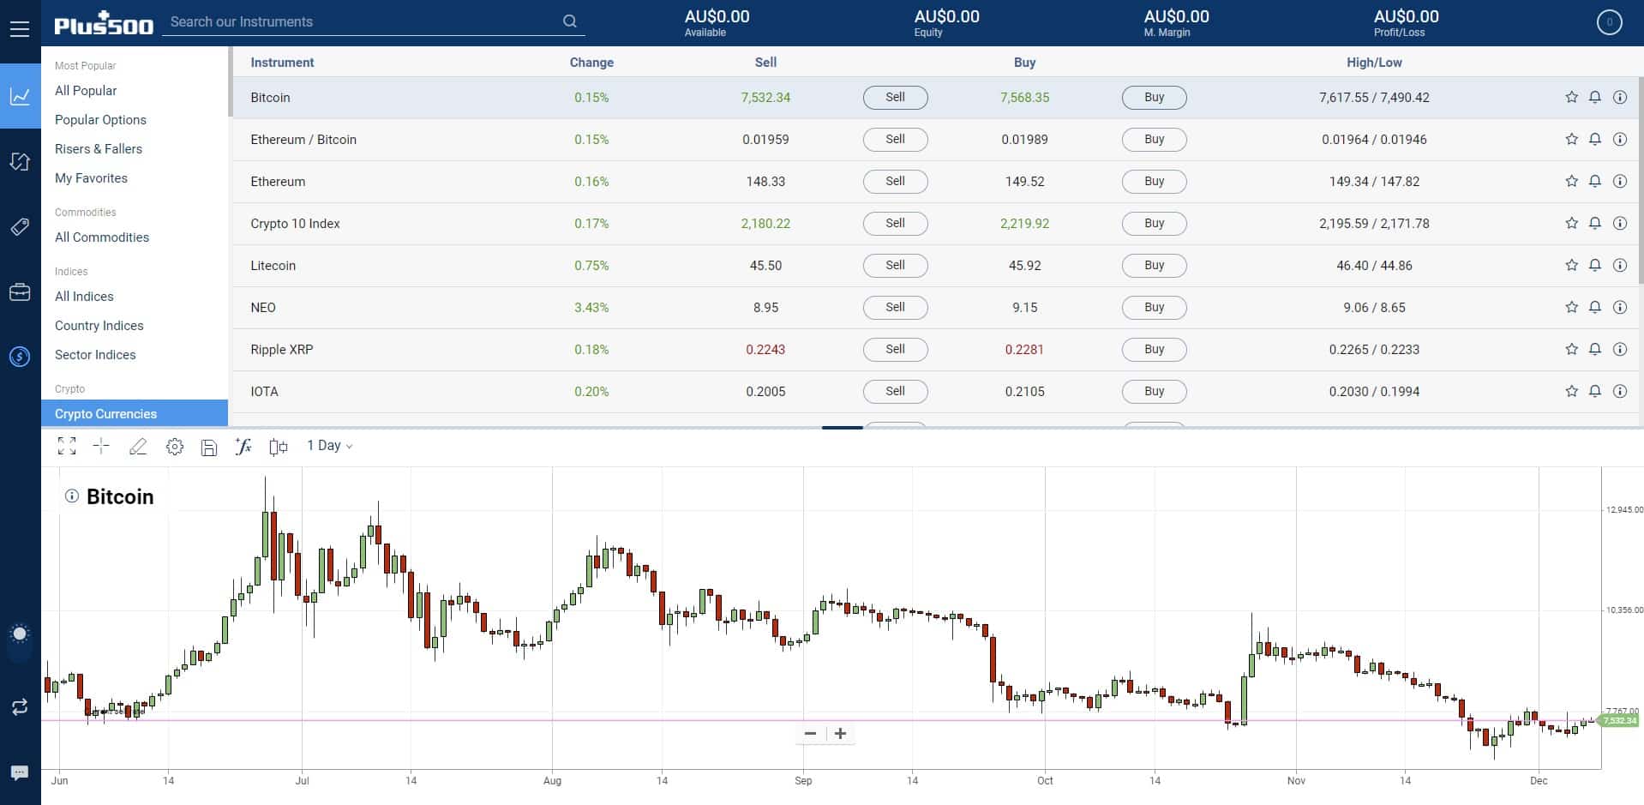The width and height of the screenshot is (1644, 805).
Task: Select All Indices category
Action: [84, 297]
